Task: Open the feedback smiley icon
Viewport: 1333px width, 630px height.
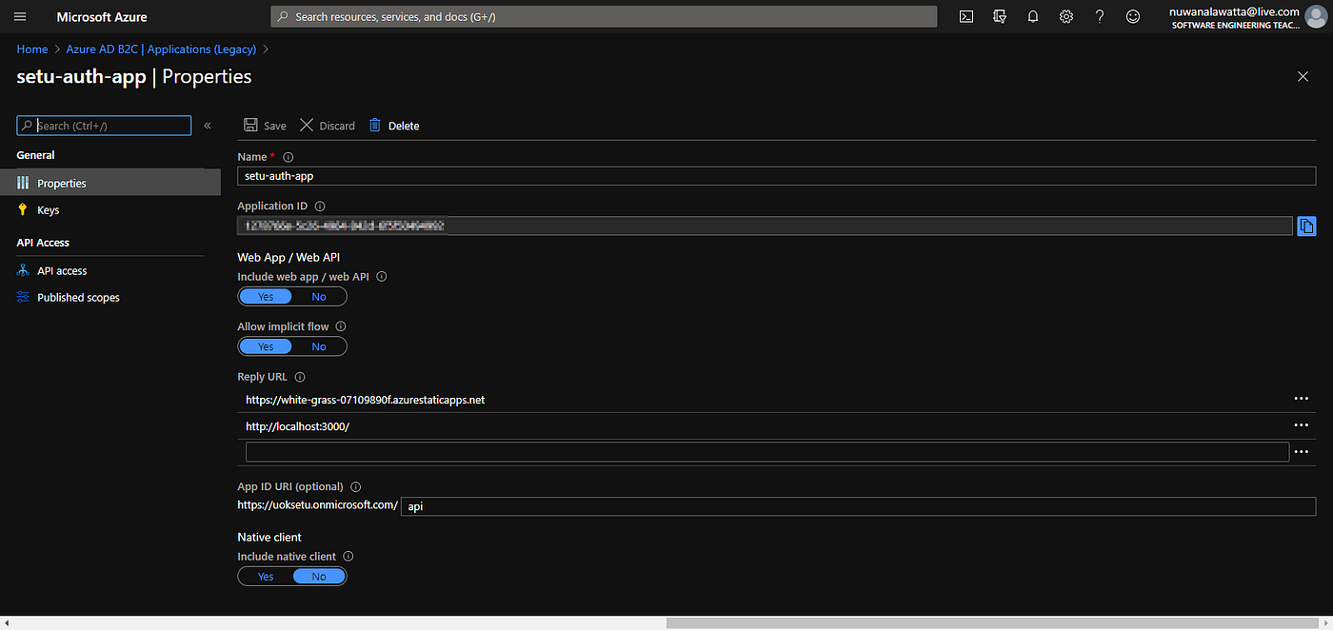Action: coord(1133,16)
